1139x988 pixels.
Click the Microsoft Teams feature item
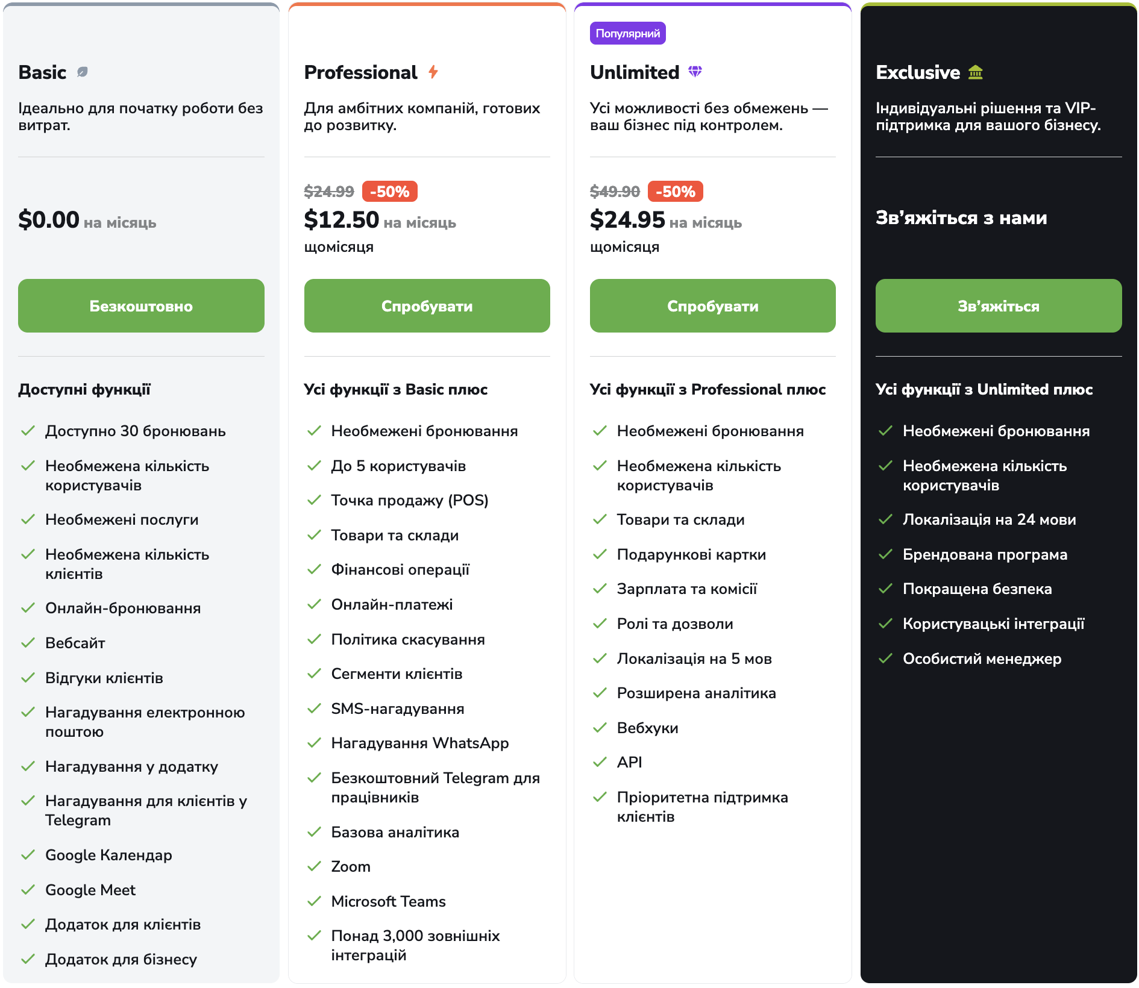point(389,901)
